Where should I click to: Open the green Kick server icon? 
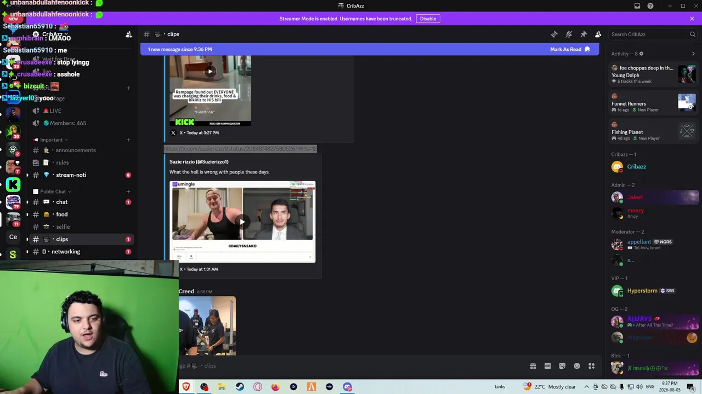pos(13,184)
